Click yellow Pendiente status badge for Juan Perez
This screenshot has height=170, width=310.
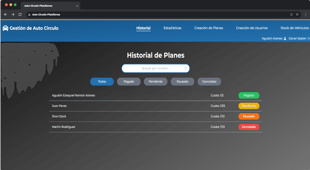tap(249, 106)
